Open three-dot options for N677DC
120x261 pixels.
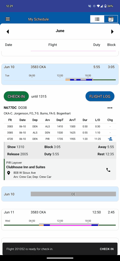pyautogui.click(x=110, y=108)
